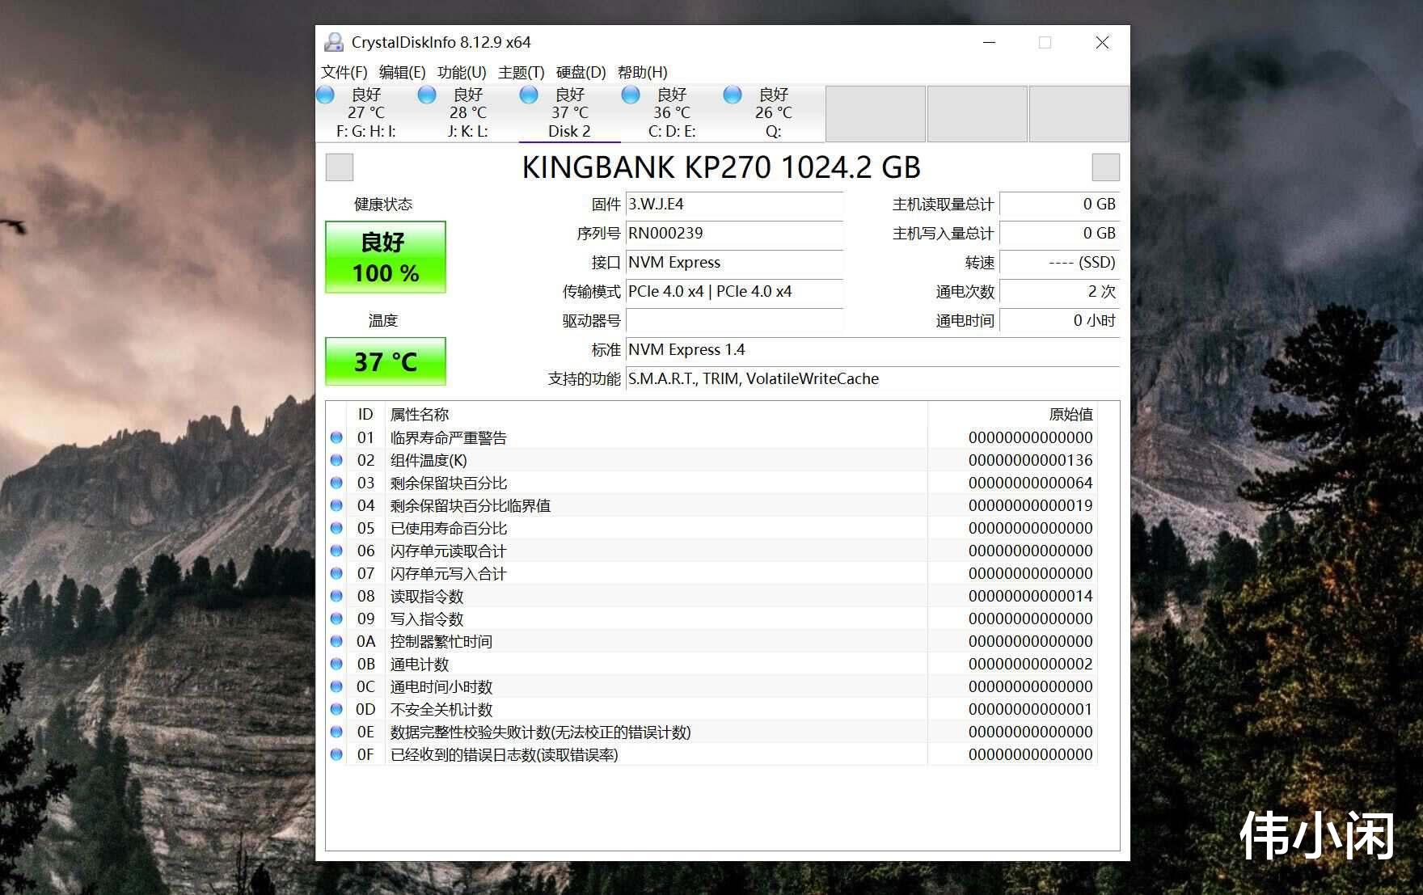Click the CrystalDiskInfo app icon in title bar
The width and height of the screenshot is (1423, 895).
[x=333, y=42]
